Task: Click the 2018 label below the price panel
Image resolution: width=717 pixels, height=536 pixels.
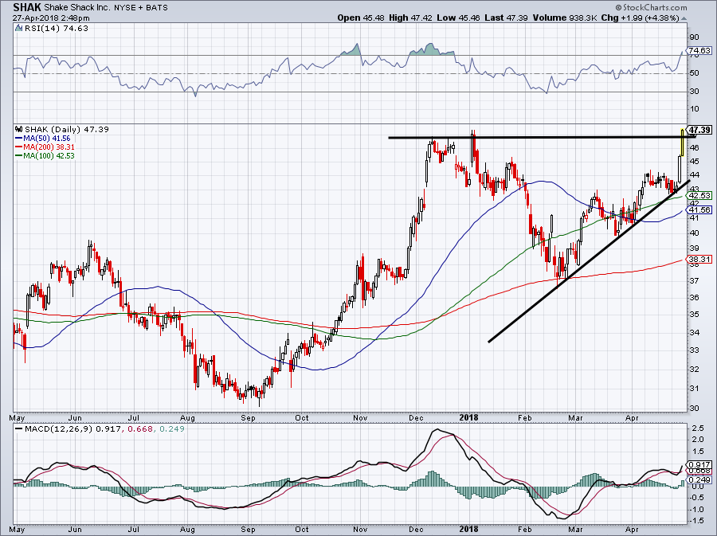Action: 468,417
